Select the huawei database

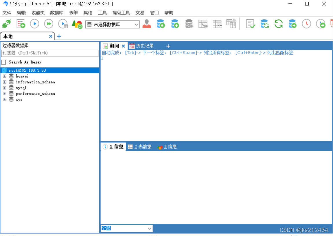(x=22, y=76)
